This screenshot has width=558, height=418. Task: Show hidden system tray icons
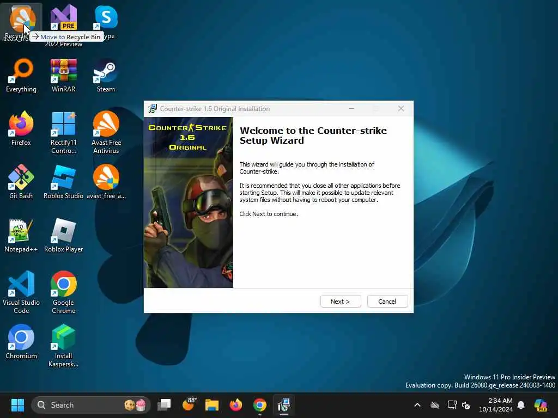pyautogui.click(x=417, y=405)
